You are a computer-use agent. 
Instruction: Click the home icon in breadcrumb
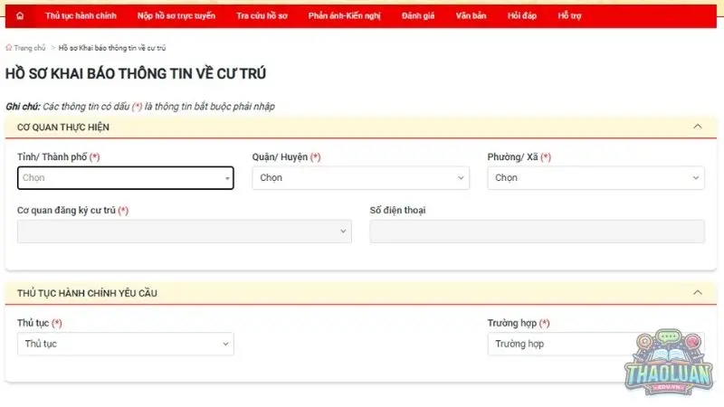pos(9,48)
